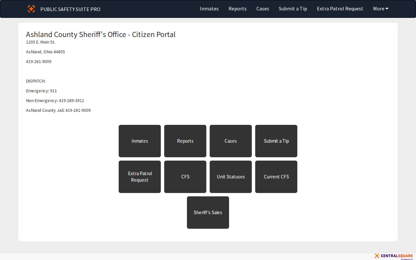This screenshot has width=416, height=260.
Task: Choose Extra Patrol Request in the navigation bar
Action: (x=340, y=9)
